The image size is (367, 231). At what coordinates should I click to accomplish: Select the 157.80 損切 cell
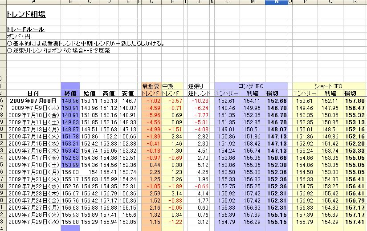355,101
